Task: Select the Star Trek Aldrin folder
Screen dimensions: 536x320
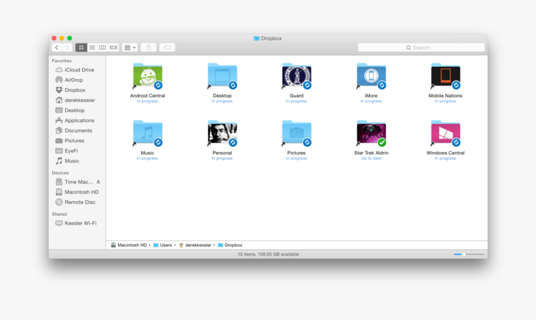Action: 371,133
